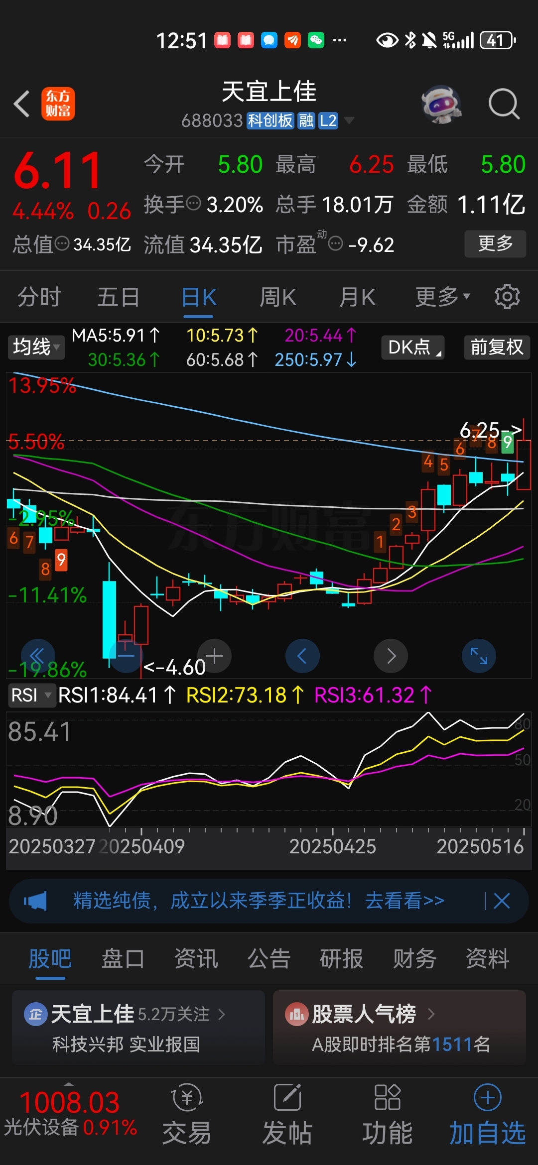Tap the 总值 info icon
Viewport: 538px width, 1165px height.
click(62, 244)
